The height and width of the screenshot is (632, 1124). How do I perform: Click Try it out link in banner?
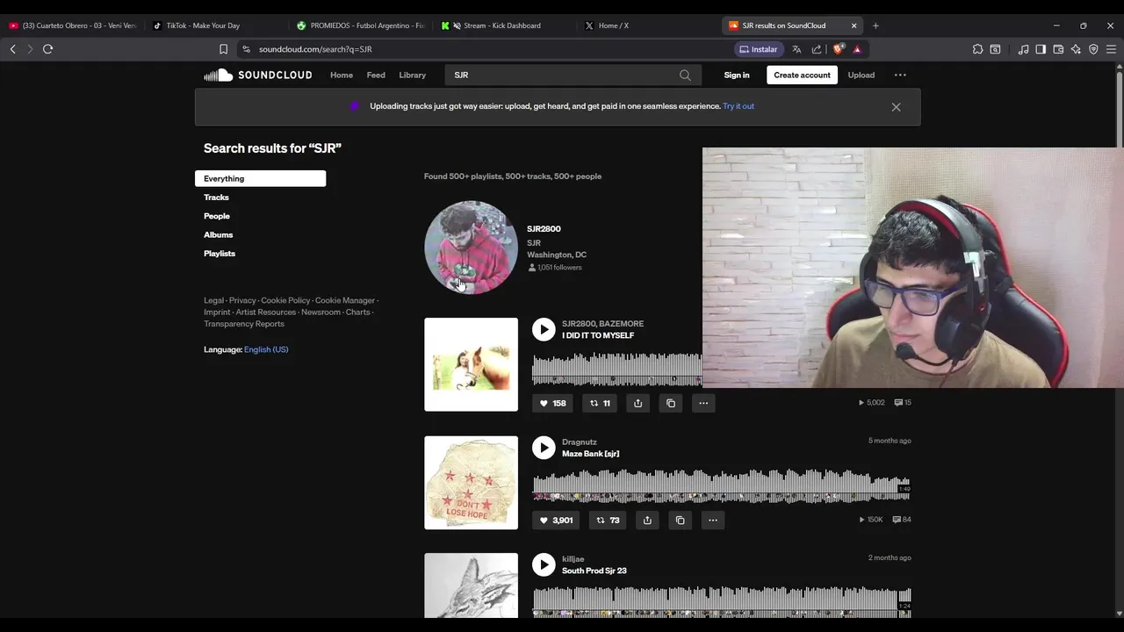click(739, 106)
